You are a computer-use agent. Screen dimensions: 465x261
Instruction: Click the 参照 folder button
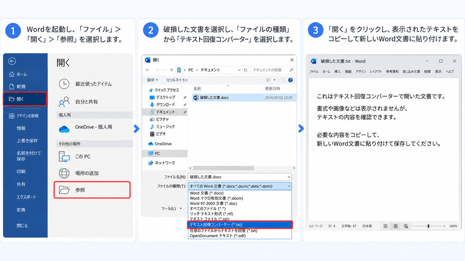click(x=92, y=190)
